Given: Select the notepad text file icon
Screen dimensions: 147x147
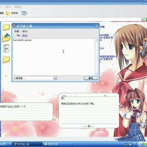Looking at the screenshot, I should coord(6,49).
